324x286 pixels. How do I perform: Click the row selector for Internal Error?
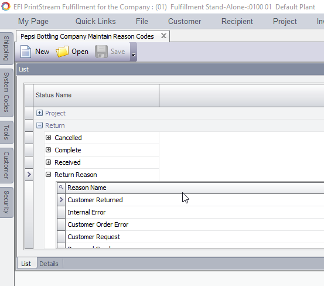tap(61, 212)
